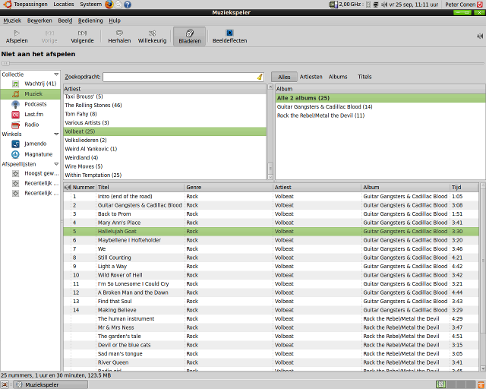
Task: Toggle Willekeurig shuffle mode
Action: click(152, 37)
